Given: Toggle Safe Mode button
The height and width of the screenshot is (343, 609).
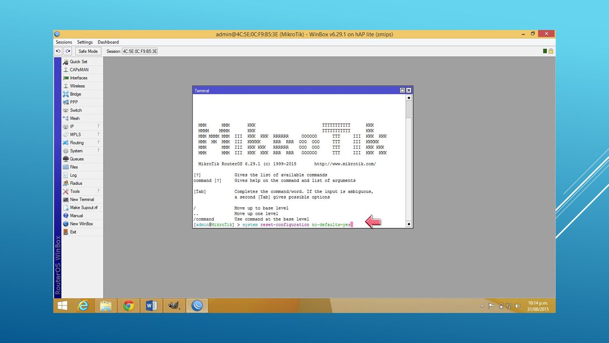Looking at the screenshot, I should coord(88,51).
